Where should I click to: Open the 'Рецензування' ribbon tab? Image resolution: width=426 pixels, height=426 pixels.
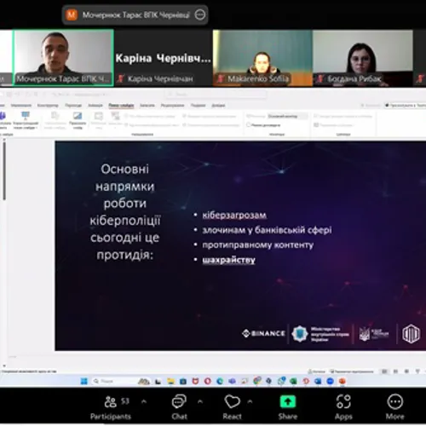click(x=172, y=106)
